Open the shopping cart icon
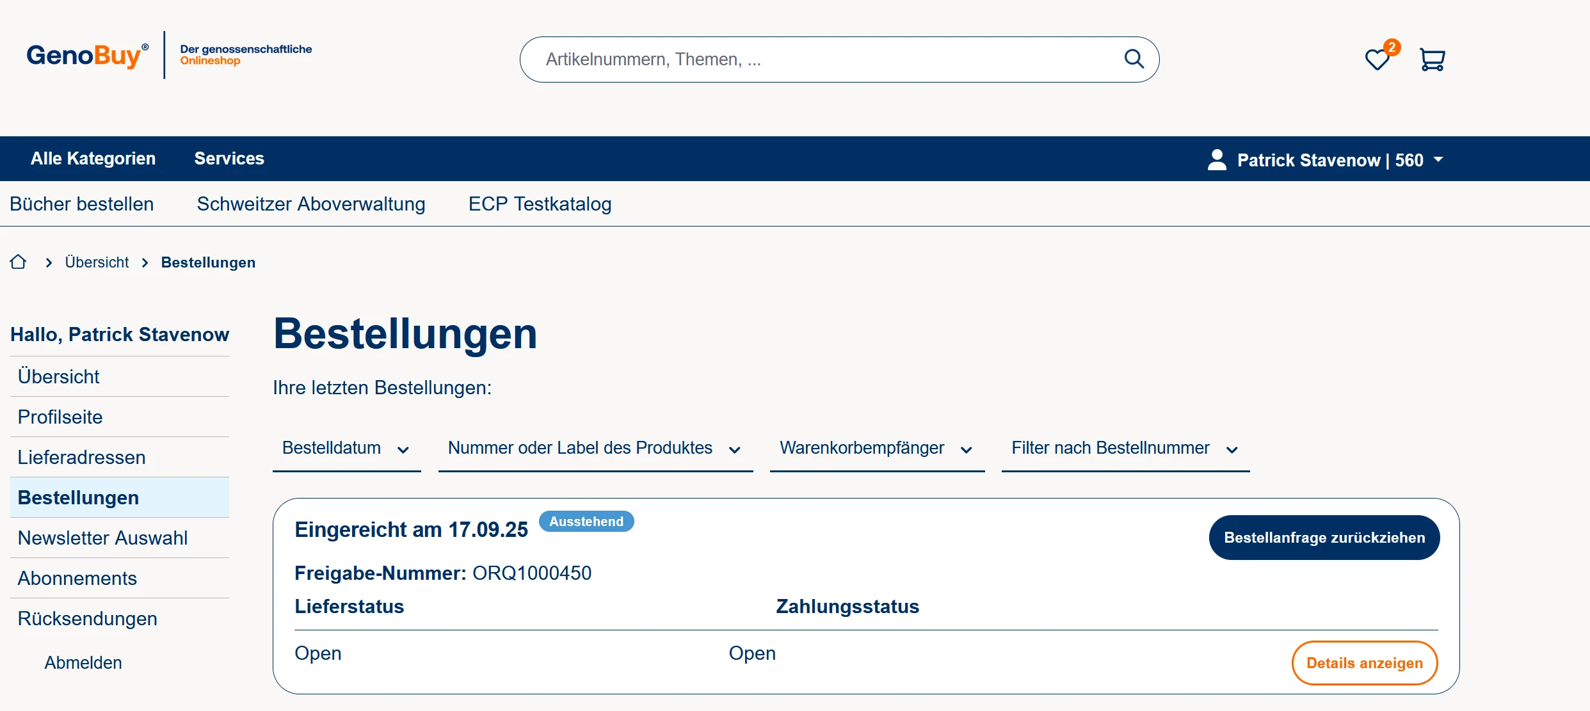 [1432, 60]
